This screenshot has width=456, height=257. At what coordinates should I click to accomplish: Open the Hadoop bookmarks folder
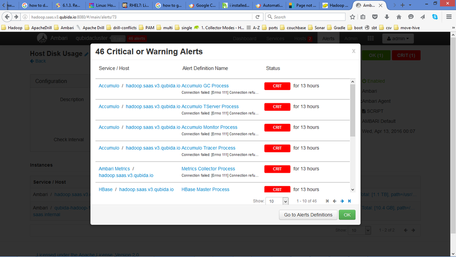pos(12,28)
